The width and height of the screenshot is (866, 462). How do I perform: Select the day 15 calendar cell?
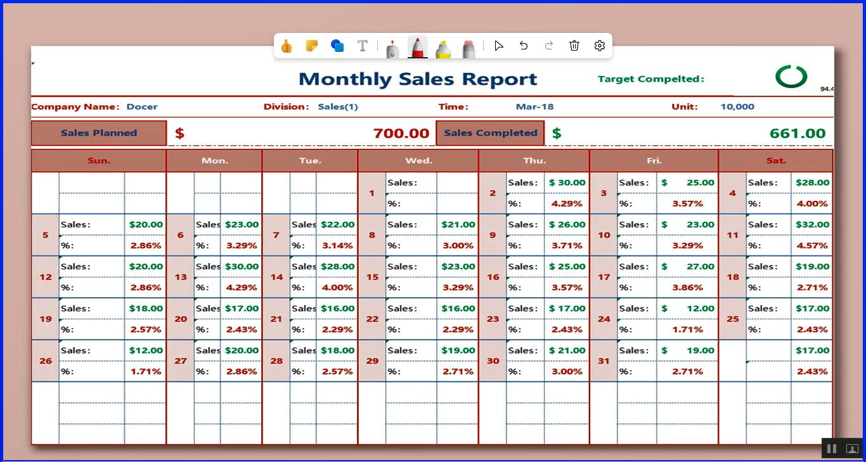(372, 277)
